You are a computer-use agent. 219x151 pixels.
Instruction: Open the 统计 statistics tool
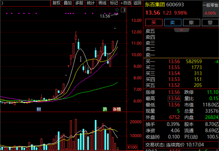click(x=91, y=3)
